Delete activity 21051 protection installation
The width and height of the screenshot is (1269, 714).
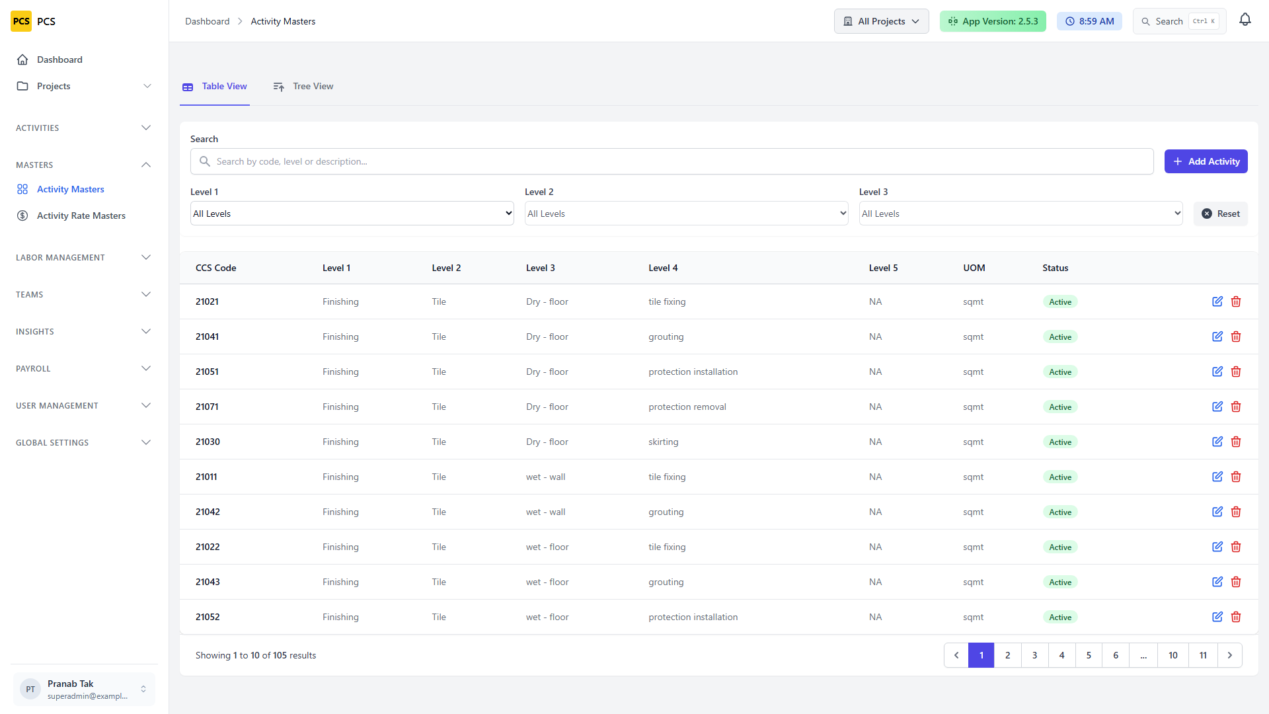pyautogui.click(x=1236, y=372)
